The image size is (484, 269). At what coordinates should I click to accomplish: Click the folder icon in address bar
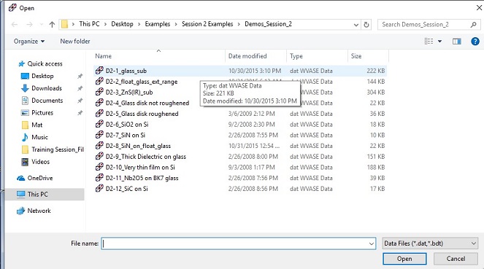point(64,24)
